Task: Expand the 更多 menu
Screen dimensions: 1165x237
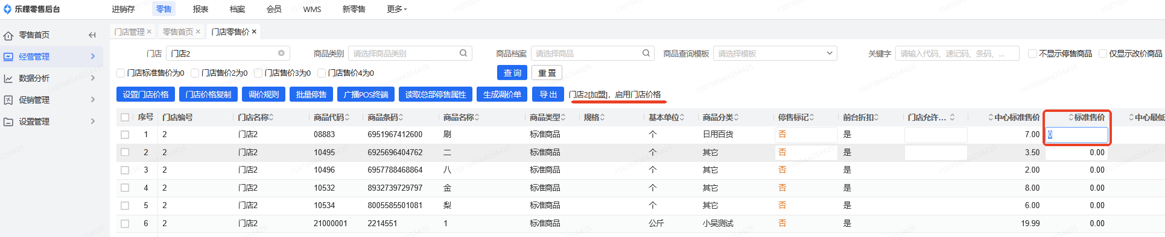Action: coord(397,9)
